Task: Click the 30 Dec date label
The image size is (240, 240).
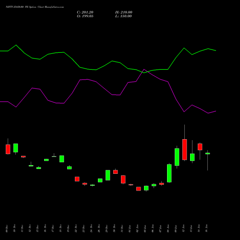Action: [114, 228]
